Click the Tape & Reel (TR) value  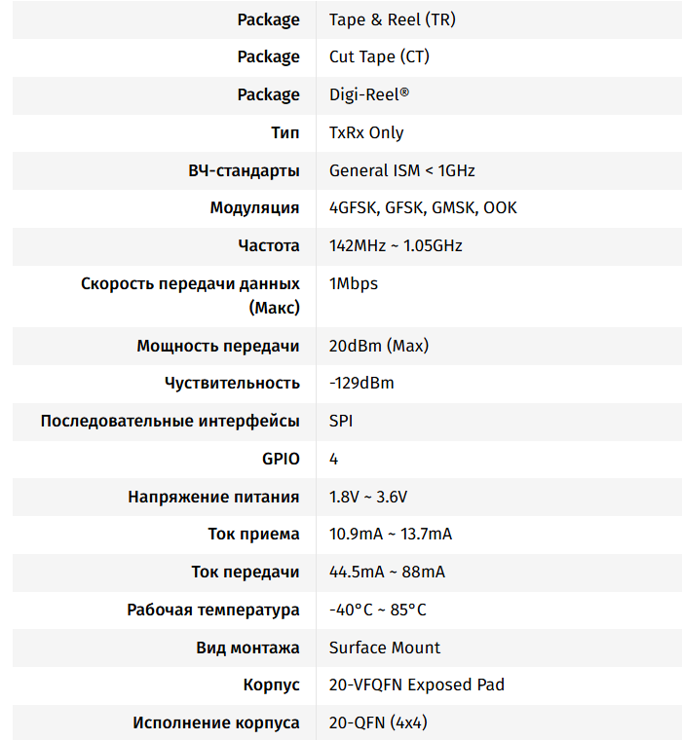393,19
